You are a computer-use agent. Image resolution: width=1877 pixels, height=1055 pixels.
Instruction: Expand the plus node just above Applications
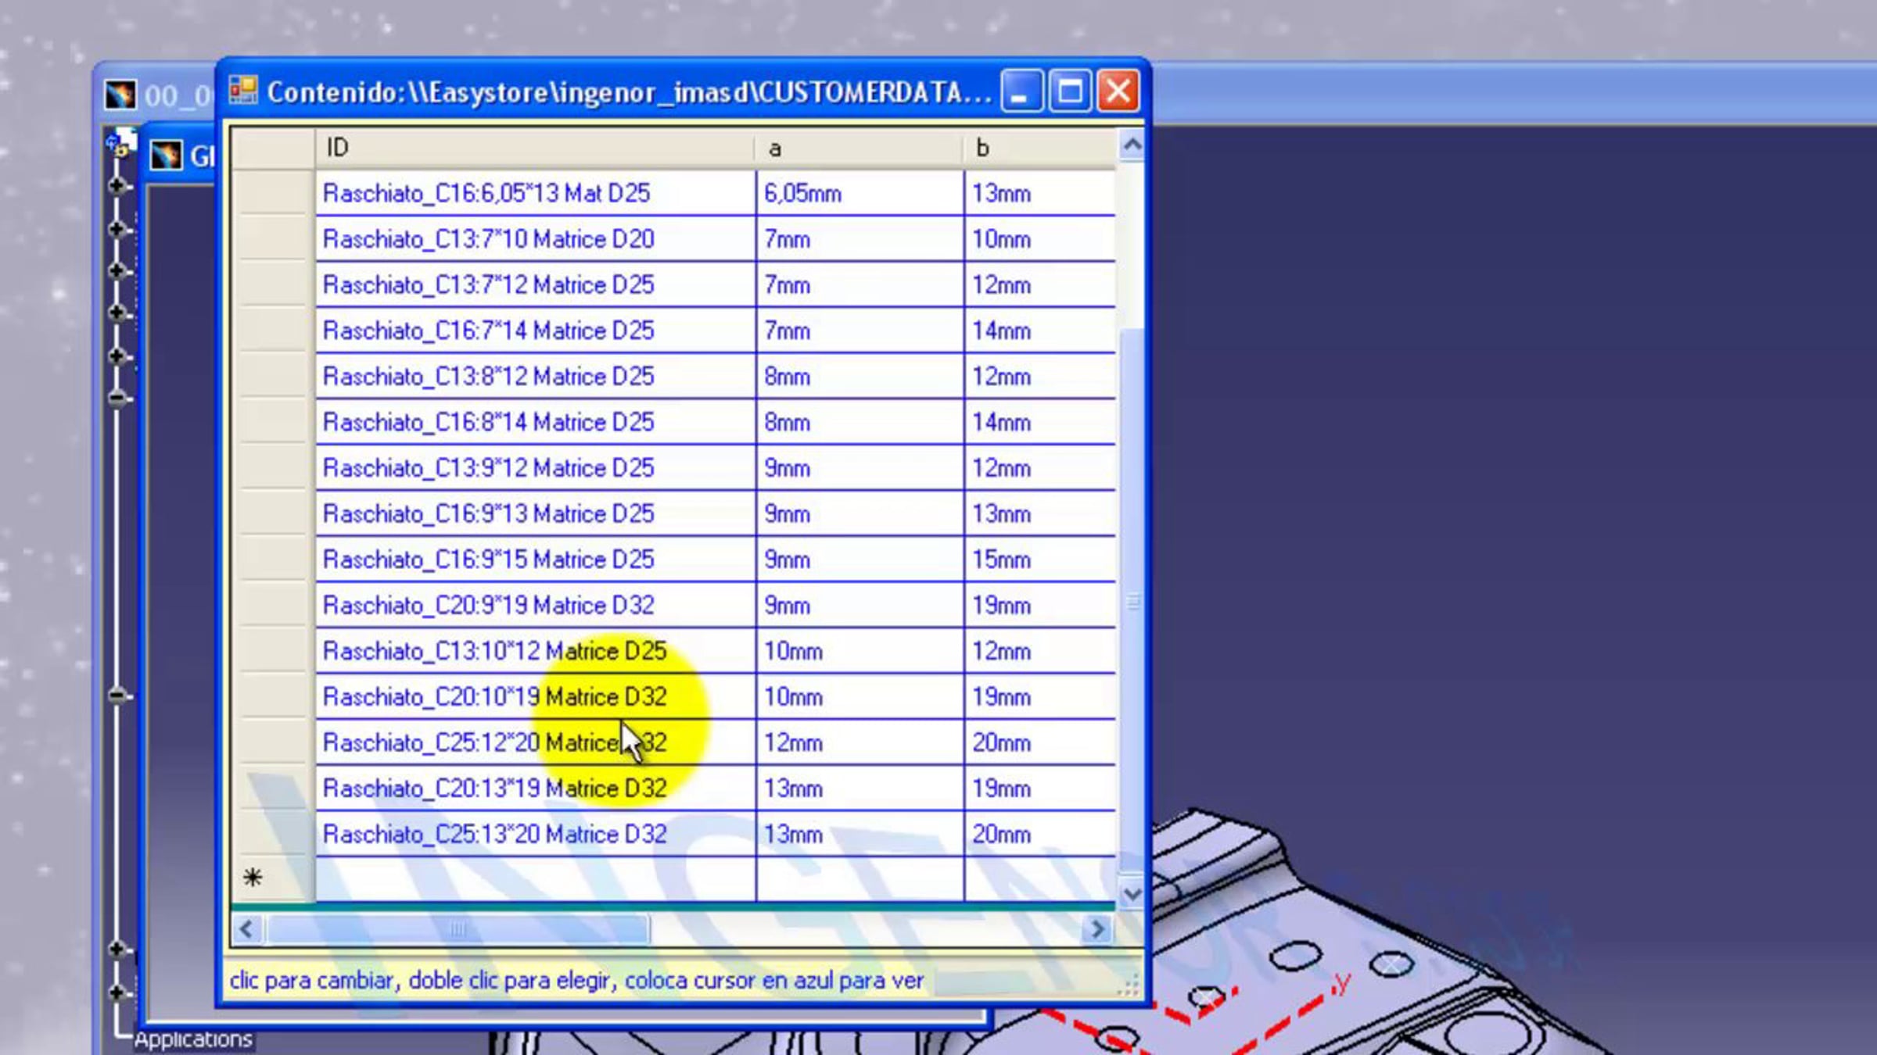click(117, 992)
